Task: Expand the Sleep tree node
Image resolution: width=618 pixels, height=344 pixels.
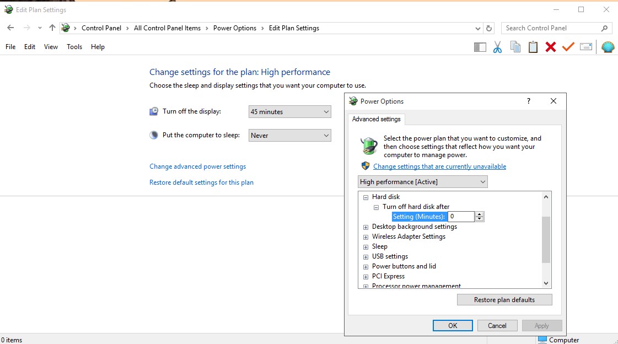Action: (x=366, y=246)
